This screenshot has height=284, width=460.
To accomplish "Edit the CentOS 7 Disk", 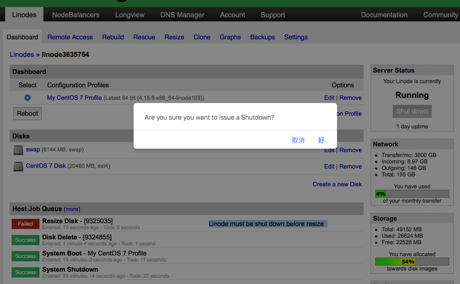I will coord(329,166).
